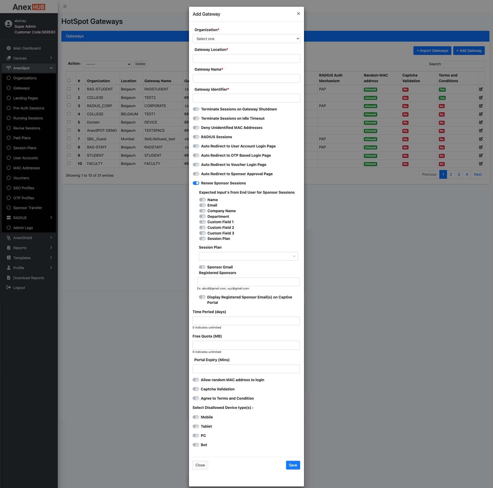This screenshot has width=493, height=488.
Task: Select the RADIUS sidebar icon
Action: tap(8, 218)
